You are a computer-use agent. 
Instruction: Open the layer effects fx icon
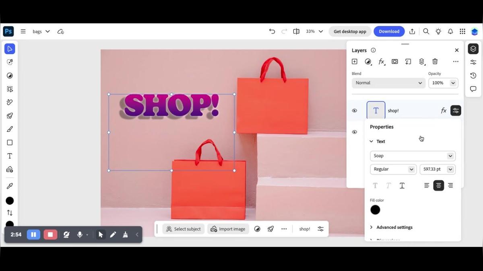[x=381, y=62]
